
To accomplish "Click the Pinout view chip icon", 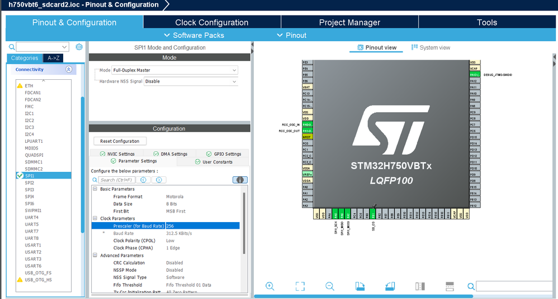I will click(360, 47).
